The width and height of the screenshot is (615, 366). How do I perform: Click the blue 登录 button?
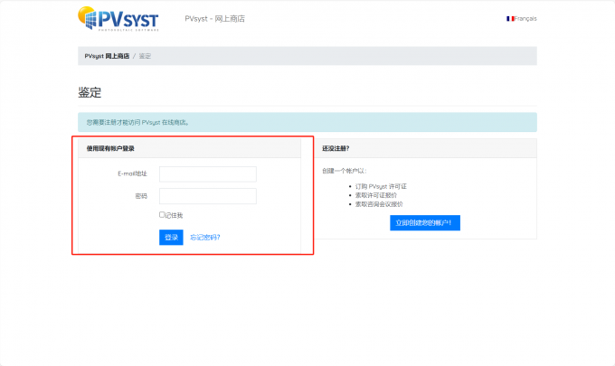171,238
